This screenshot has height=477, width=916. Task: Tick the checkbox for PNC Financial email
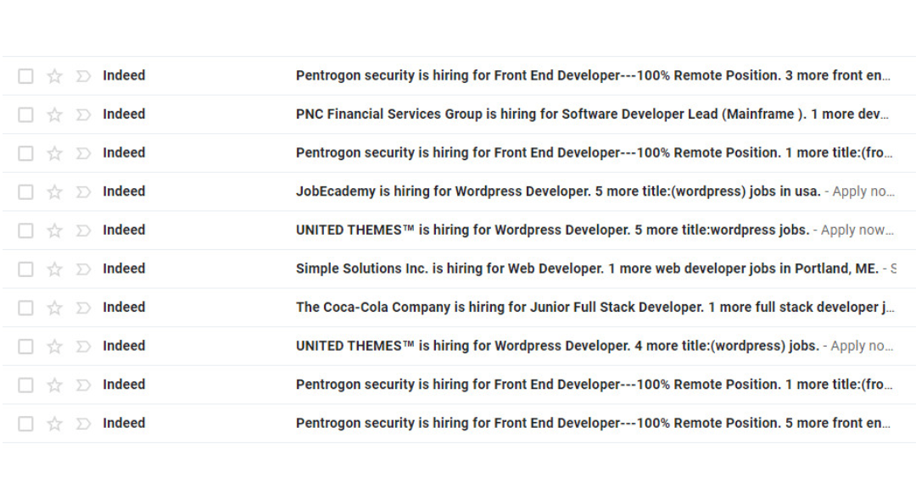point(25,114)
